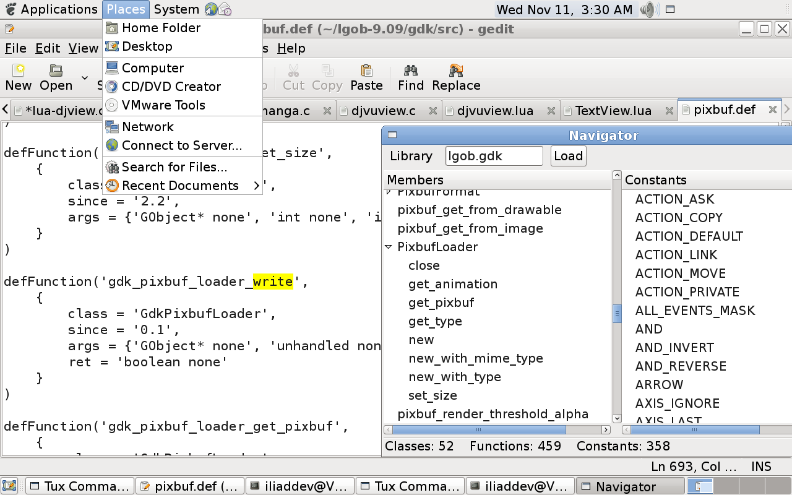Collapse the PixbufLoader tree node
The image size is (792, 495).
click(x=389, y=247)
